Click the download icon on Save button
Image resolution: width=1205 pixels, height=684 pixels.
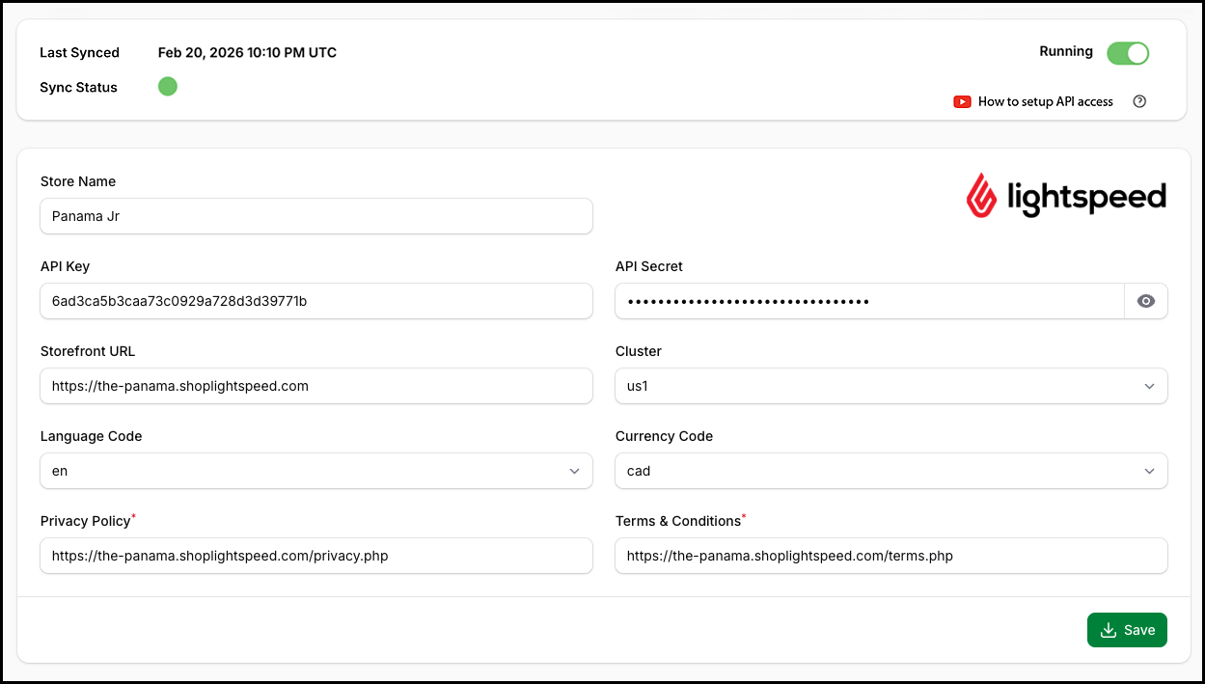click(x=1109, y=630)
